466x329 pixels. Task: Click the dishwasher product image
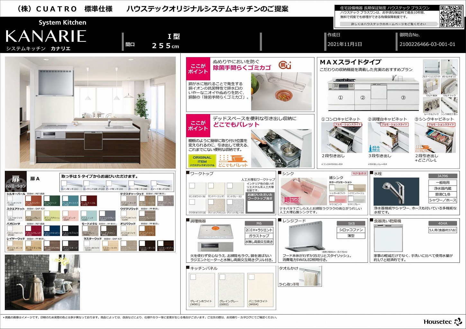[x=388, y=238]
